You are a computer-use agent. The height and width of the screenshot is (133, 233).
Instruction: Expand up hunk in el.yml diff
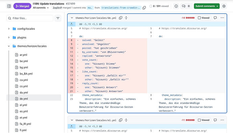pyautogui.click(x=72, y=126)
